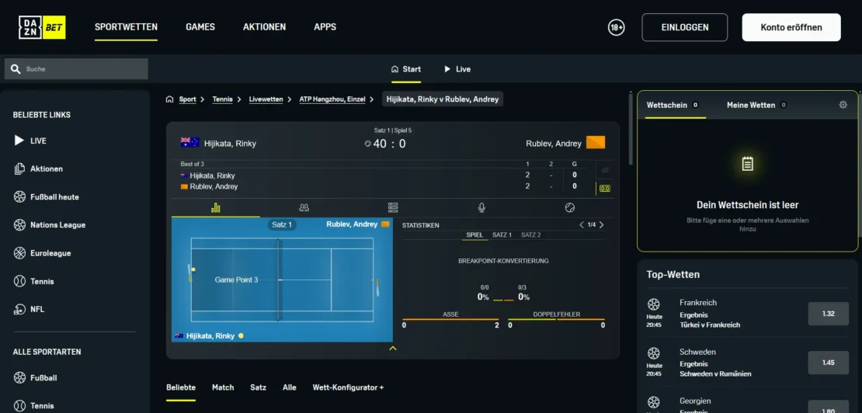Click the Konto eröffnen button
The height and width of the screenshot is (413, 862).
[x=791, y=27]
